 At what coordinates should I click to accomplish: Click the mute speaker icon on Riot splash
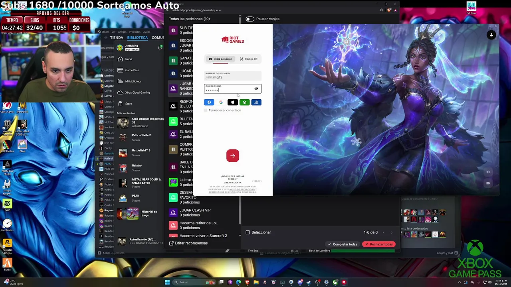(x=488, y=172)
